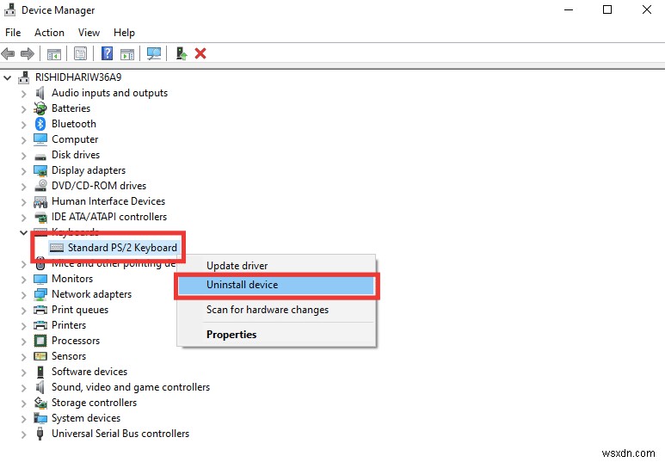Click the Forward arrow toolbar icon

tap(28, 54)
